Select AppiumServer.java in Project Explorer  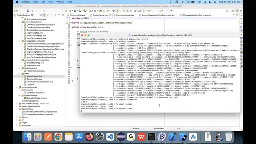[34, 76]
